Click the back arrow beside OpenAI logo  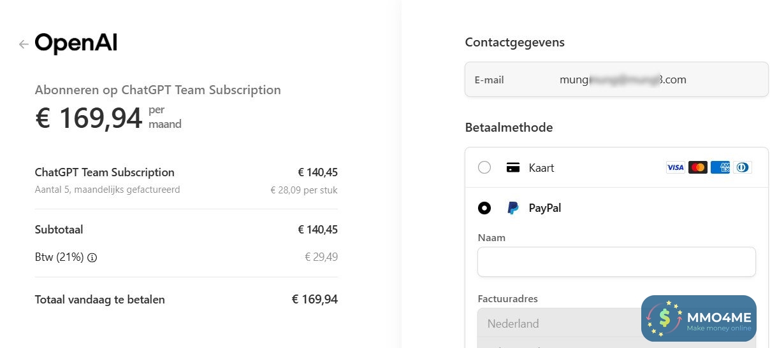click(24, 44)
